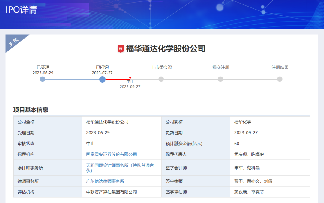Click the 2023-06-29 value in 受理日期 row
324x203 pixels.
click(x=98, y=133)
